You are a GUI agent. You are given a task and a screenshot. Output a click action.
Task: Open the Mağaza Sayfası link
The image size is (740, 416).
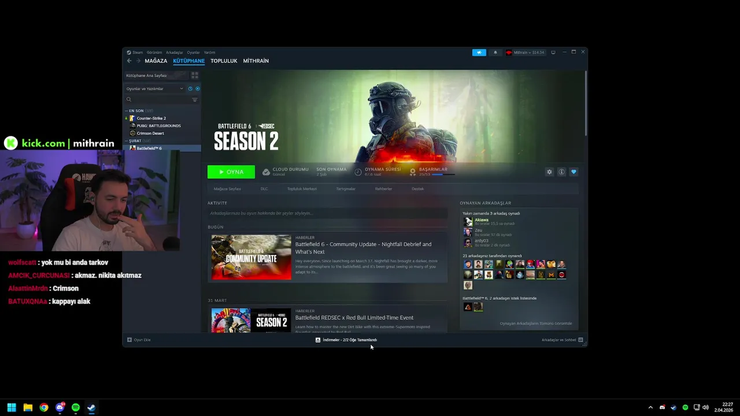pyautogui.click(x=227, y=189)
